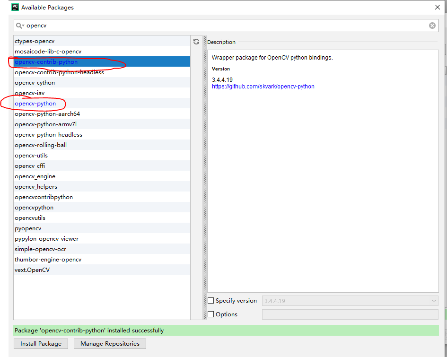Image resolution: width=447 pixels, height=357 pixels.
Task: Click the 3.4.4.19 version text in description
Action: click(x=222, y=80)
